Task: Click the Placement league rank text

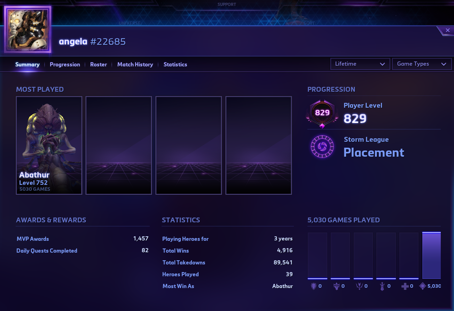Action: click(x=374, y=153)
